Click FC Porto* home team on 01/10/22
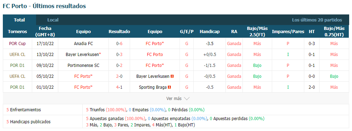352x131 pixels. pyautogui.click(x=83, y=87)
